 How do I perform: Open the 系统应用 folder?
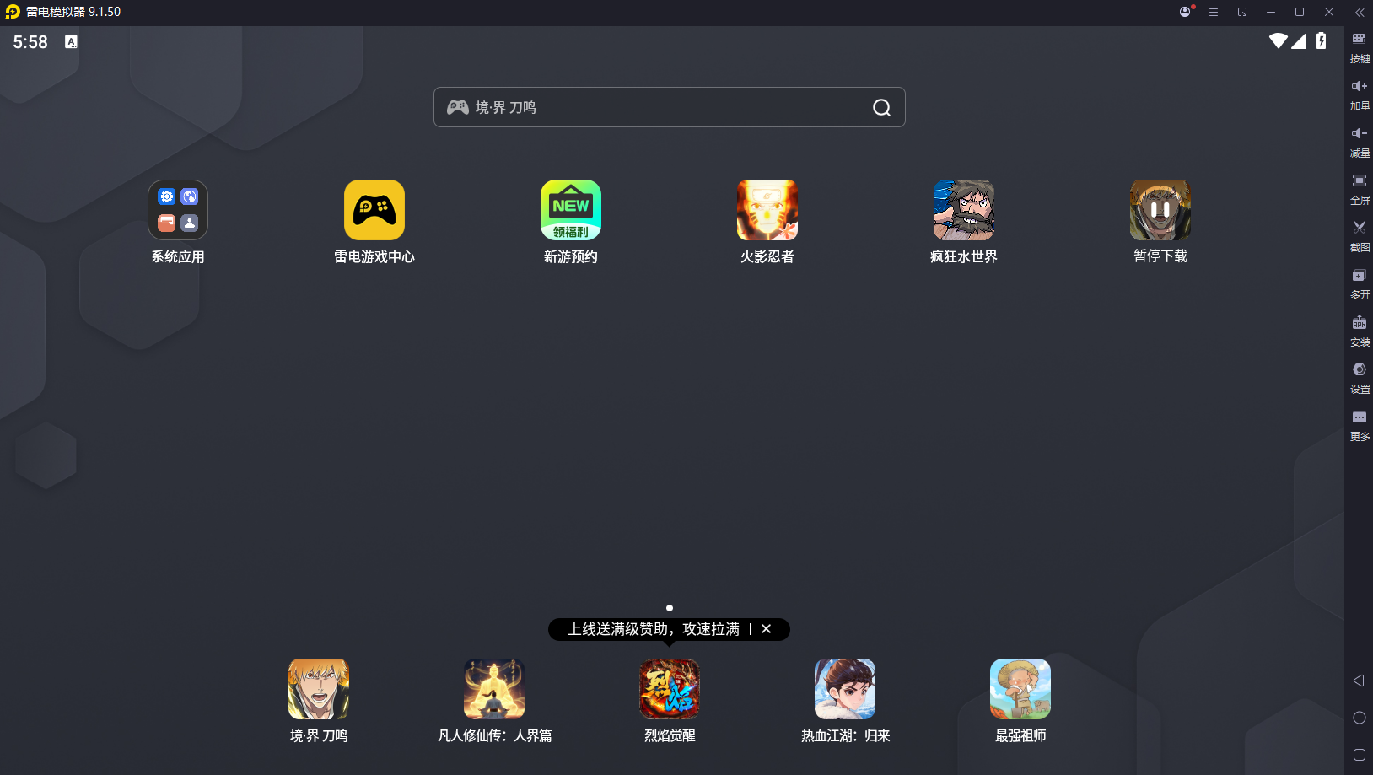(x=178, y=210)
